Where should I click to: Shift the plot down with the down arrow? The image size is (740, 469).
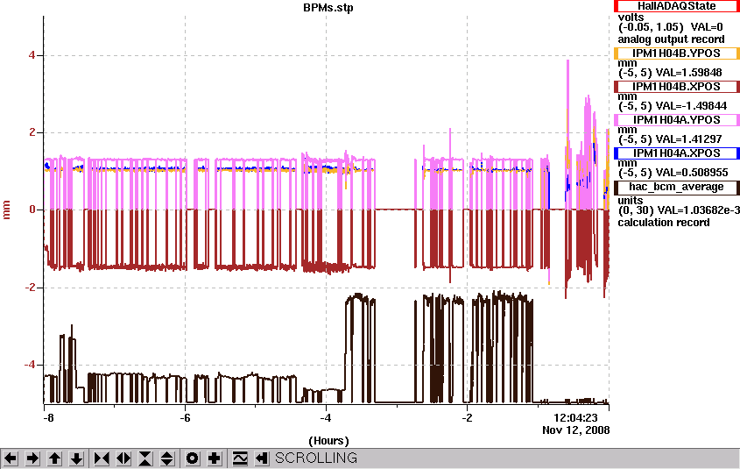point(76,458)
